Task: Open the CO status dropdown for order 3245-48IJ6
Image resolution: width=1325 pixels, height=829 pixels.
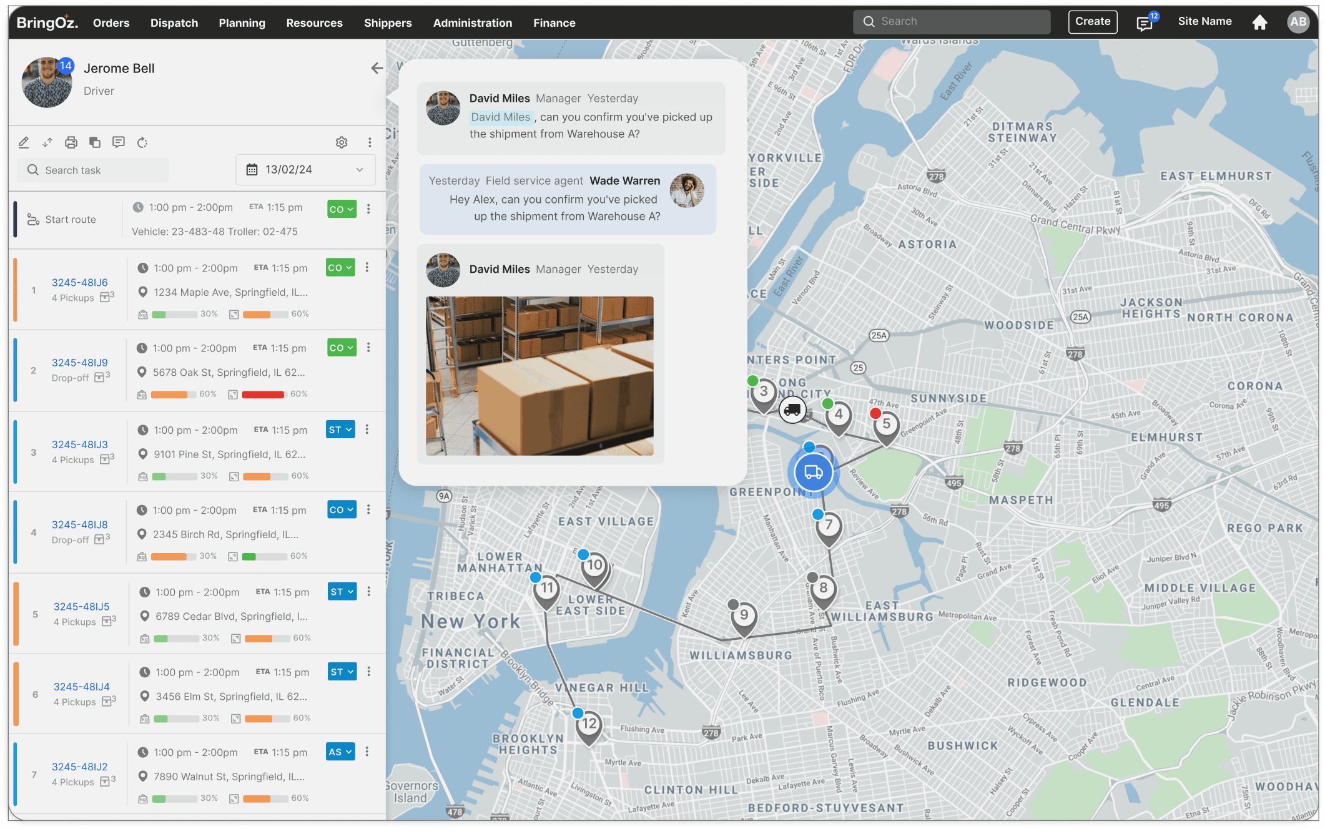Action: pos(340,267)
